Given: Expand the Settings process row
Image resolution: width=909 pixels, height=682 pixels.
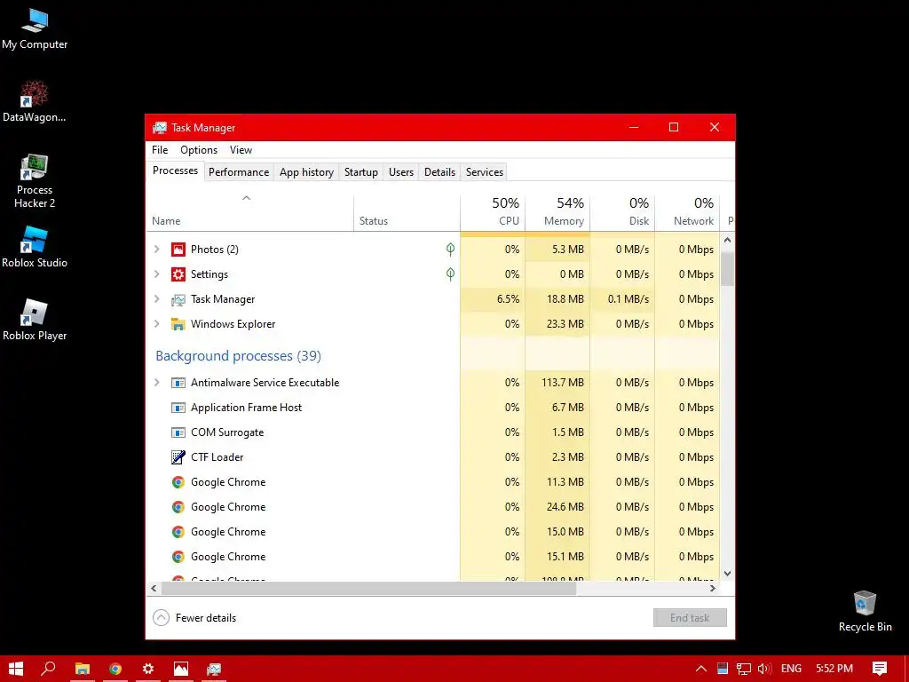Looking at the screenshot, I should pos(156,274).
